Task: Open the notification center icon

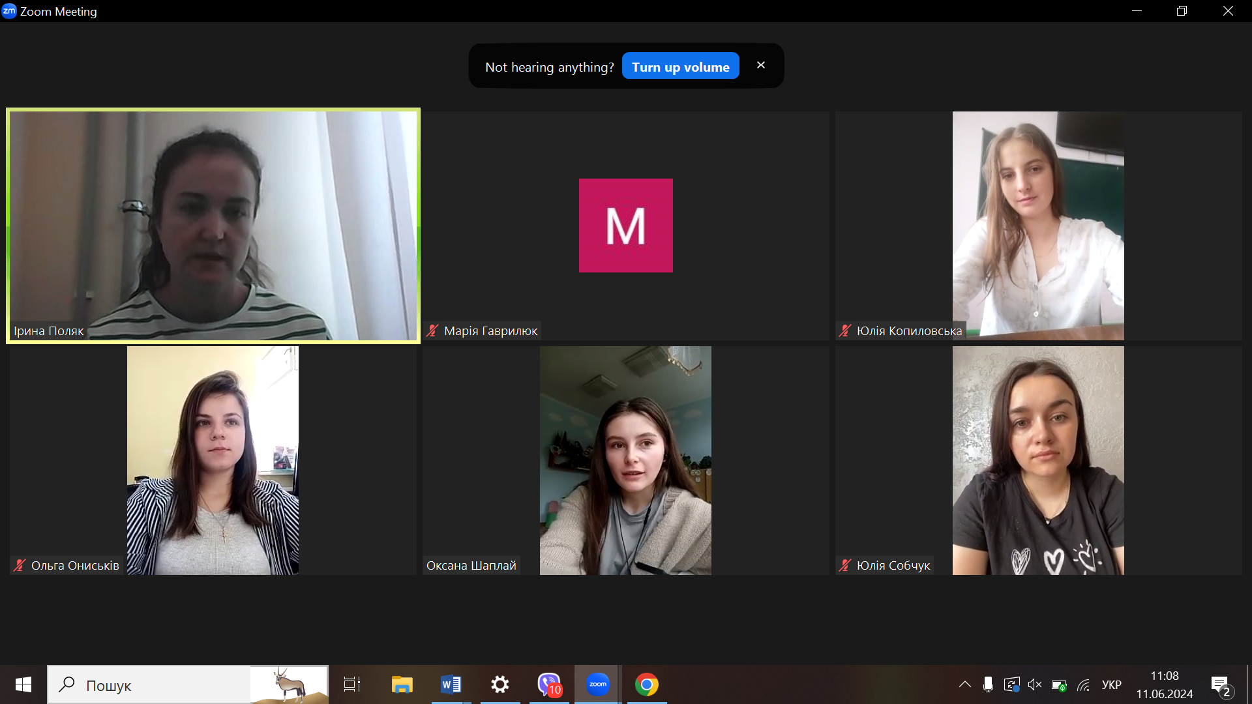Action: (1221, 685)
